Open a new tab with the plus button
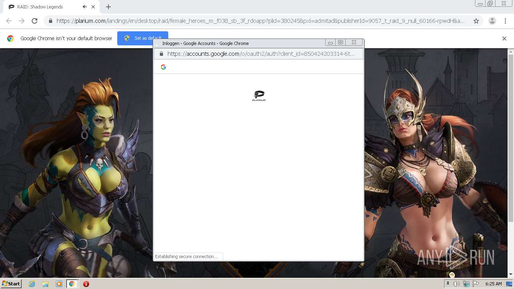Viewport: 514px width, 289px height. tap(108, 7)
